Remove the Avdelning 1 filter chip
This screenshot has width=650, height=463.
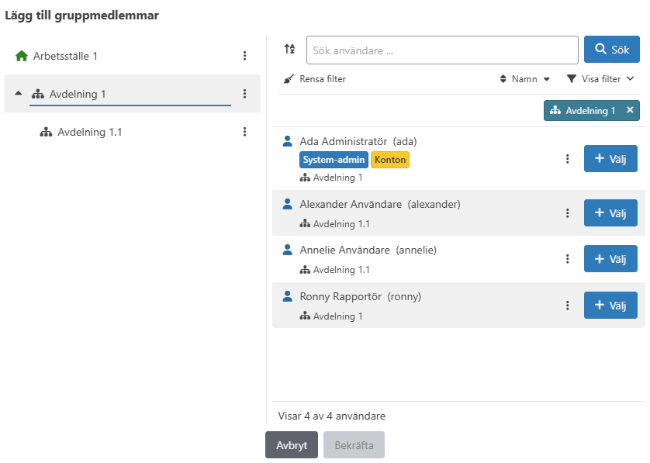630,110
